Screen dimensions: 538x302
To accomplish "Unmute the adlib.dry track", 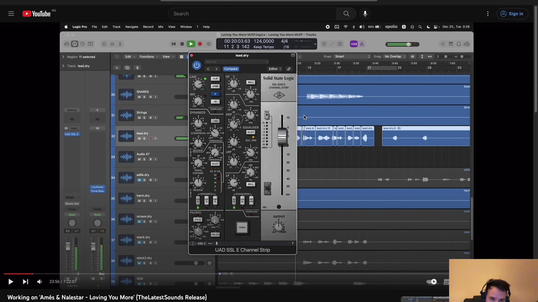I will click(x=139, y=180).
